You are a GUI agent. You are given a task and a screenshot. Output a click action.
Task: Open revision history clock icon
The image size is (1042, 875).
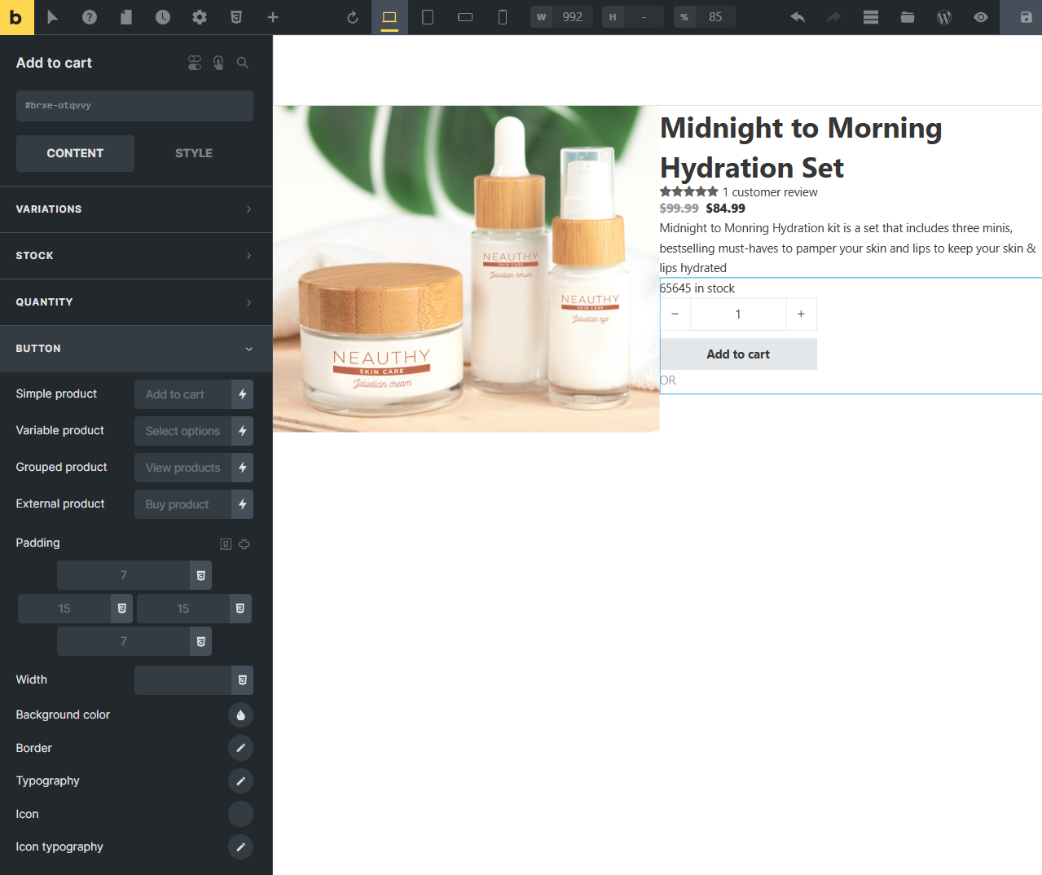[x=163, y=17]
